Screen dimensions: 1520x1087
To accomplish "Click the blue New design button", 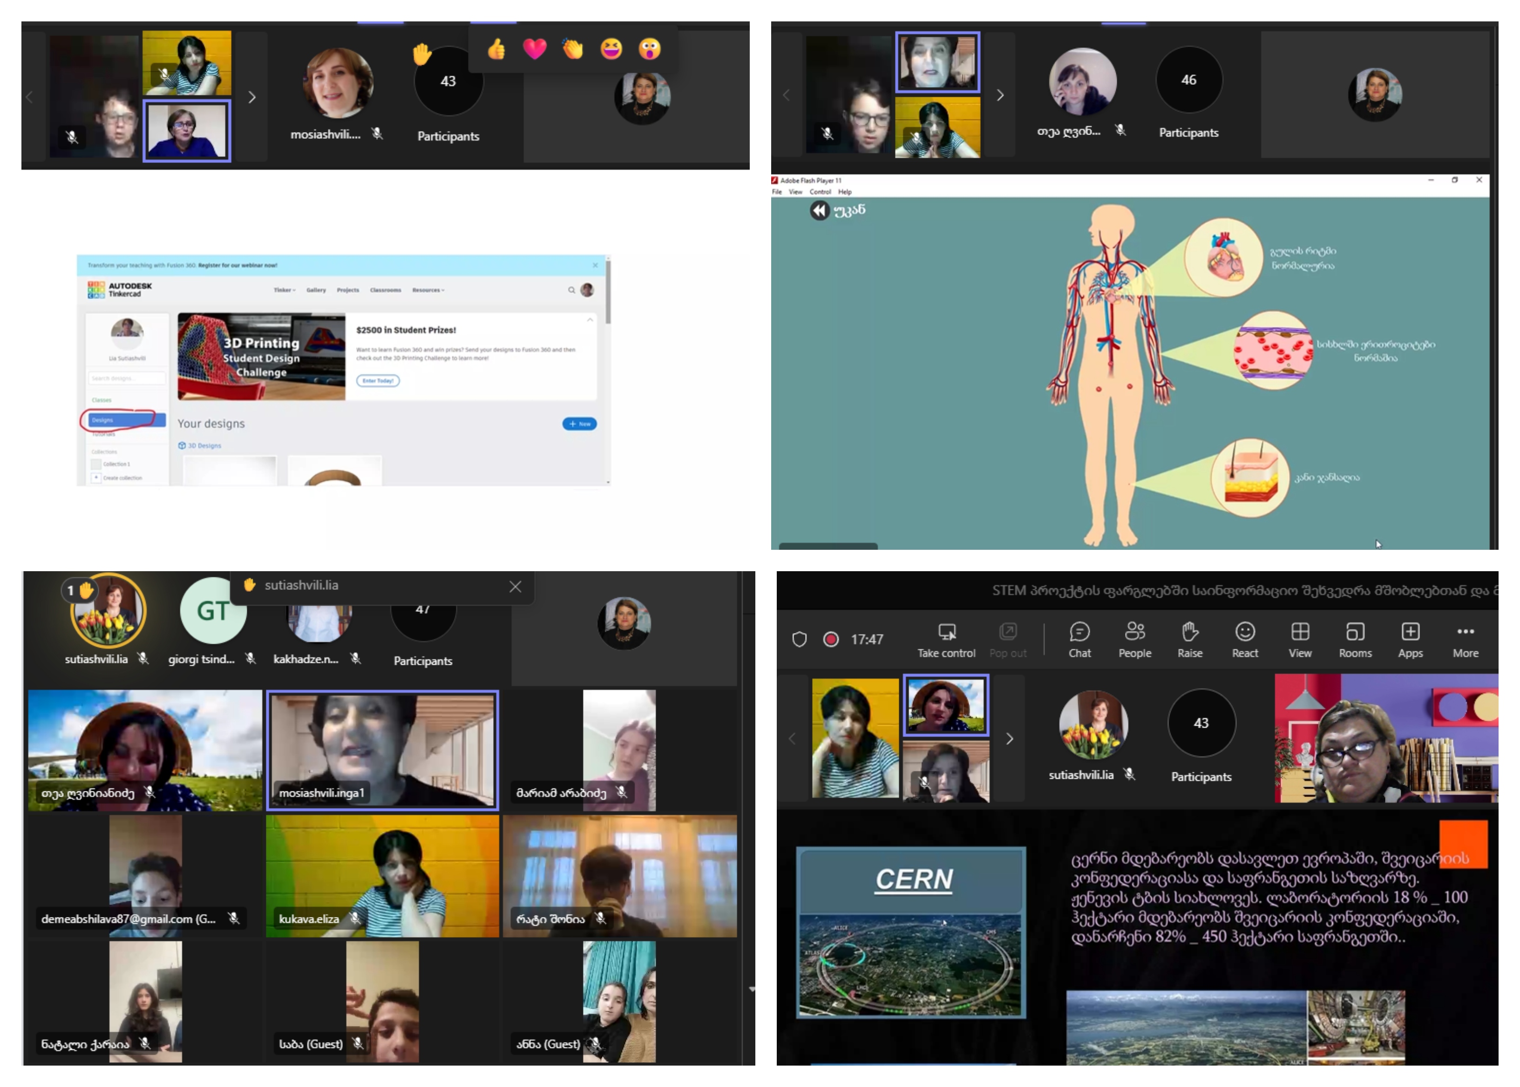I will [579, 424].
